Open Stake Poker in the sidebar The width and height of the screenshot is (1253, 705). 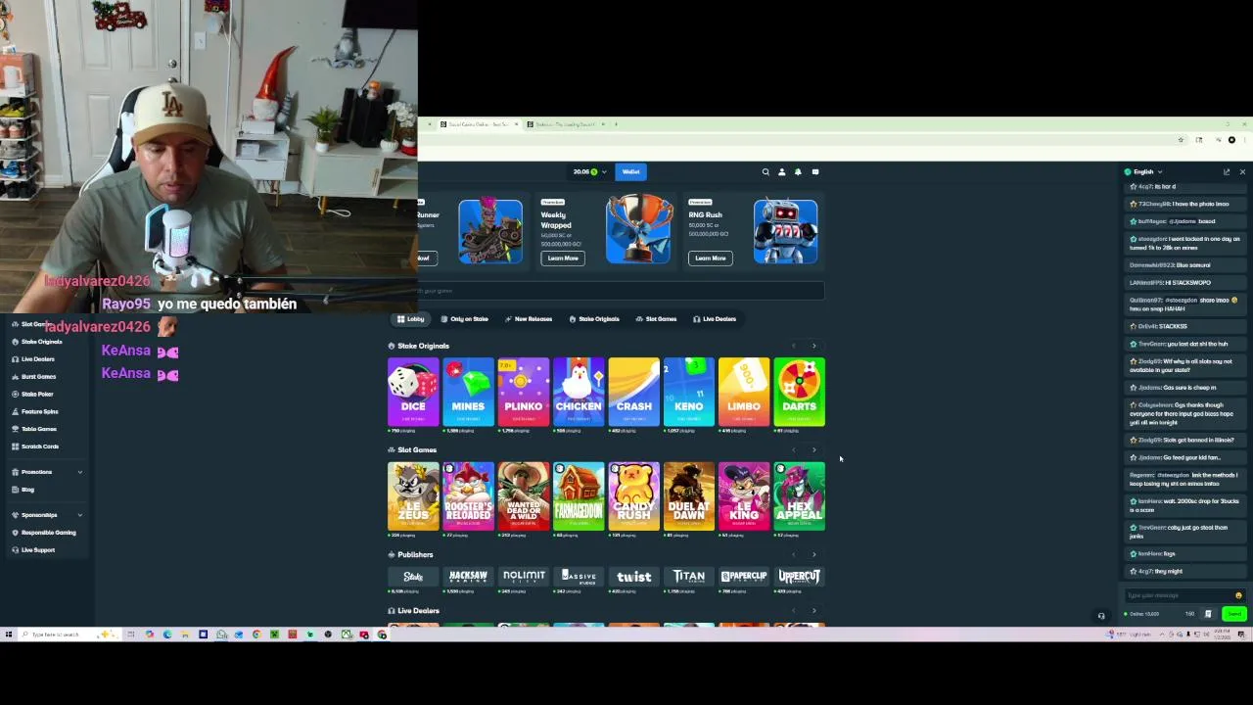pyautogui.click(x=37, y=395)
